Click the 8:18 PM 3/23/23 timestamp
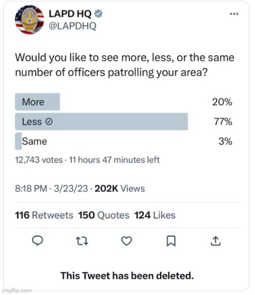The height and width of the screenshot is (295, 255). click(52, 189)
